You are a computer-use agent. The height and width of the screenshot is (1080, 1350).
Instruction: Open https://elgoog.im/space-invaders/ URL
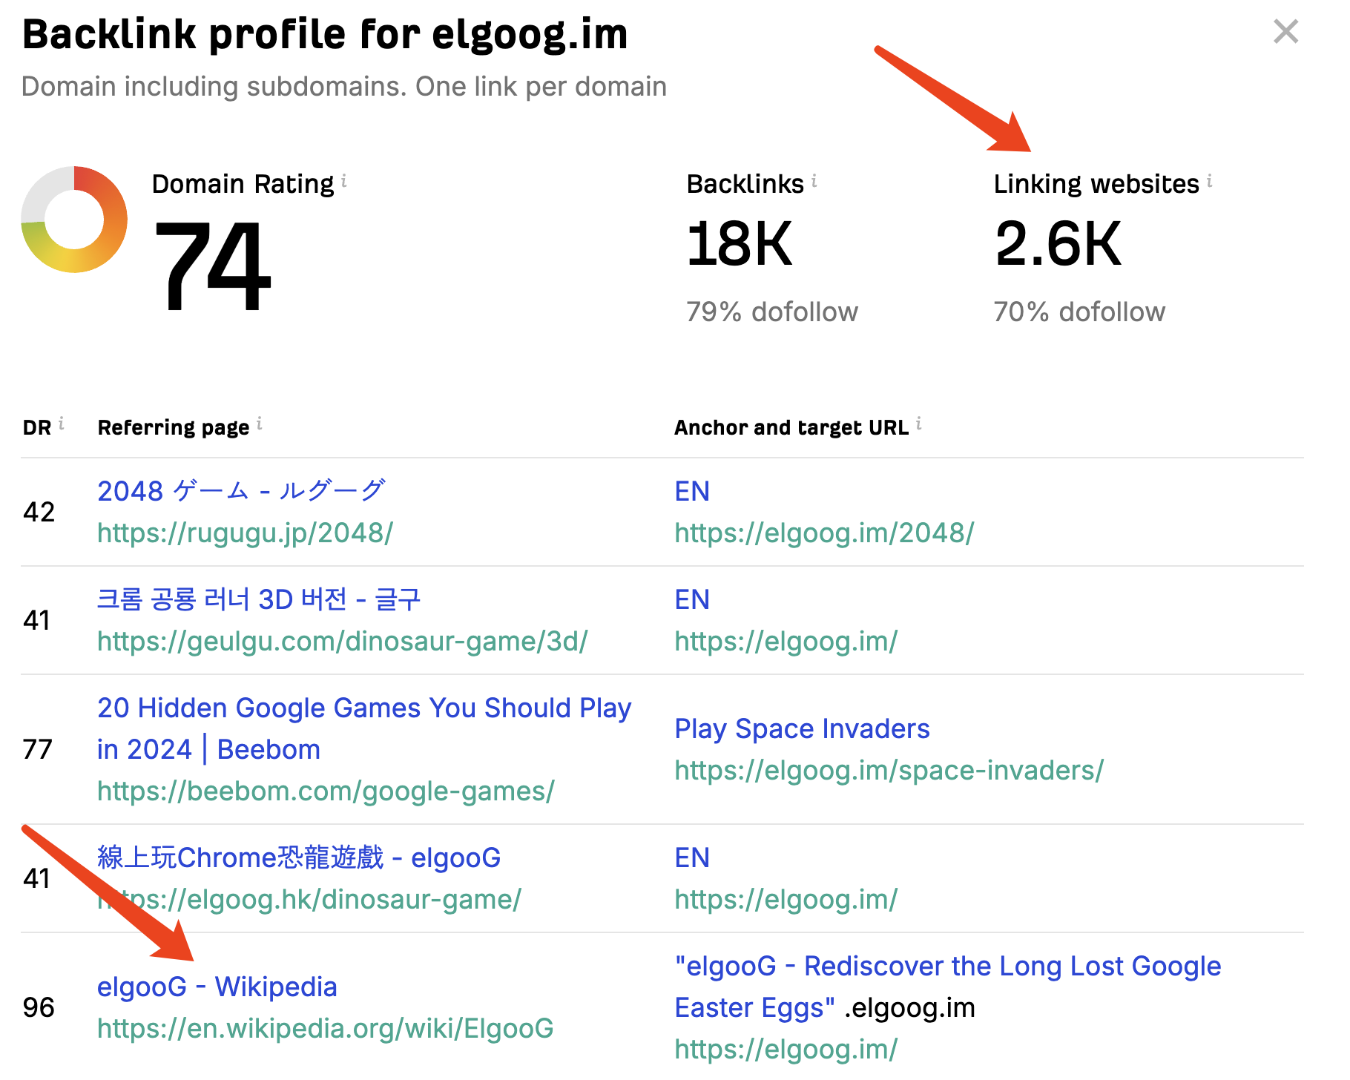[889, 770]
